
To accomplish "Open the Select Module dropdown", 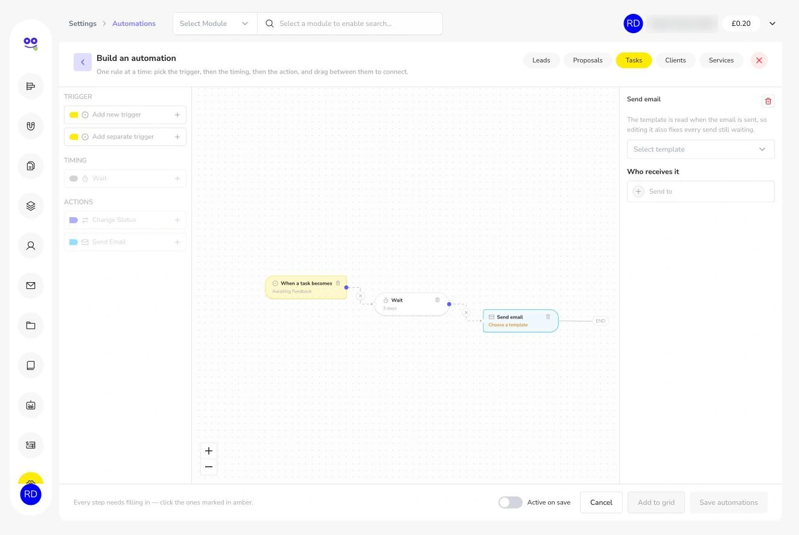I will pyautogui.click(x=215, y=24).
